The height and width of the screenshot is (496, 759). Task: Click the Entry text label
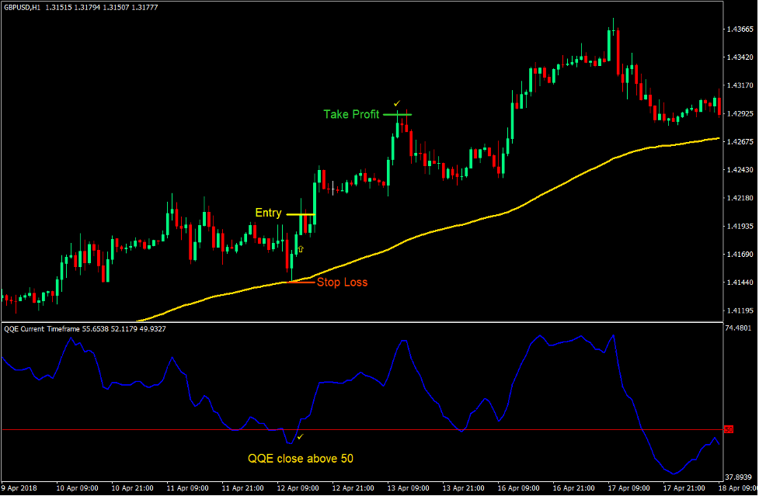(x=269, y=213)
